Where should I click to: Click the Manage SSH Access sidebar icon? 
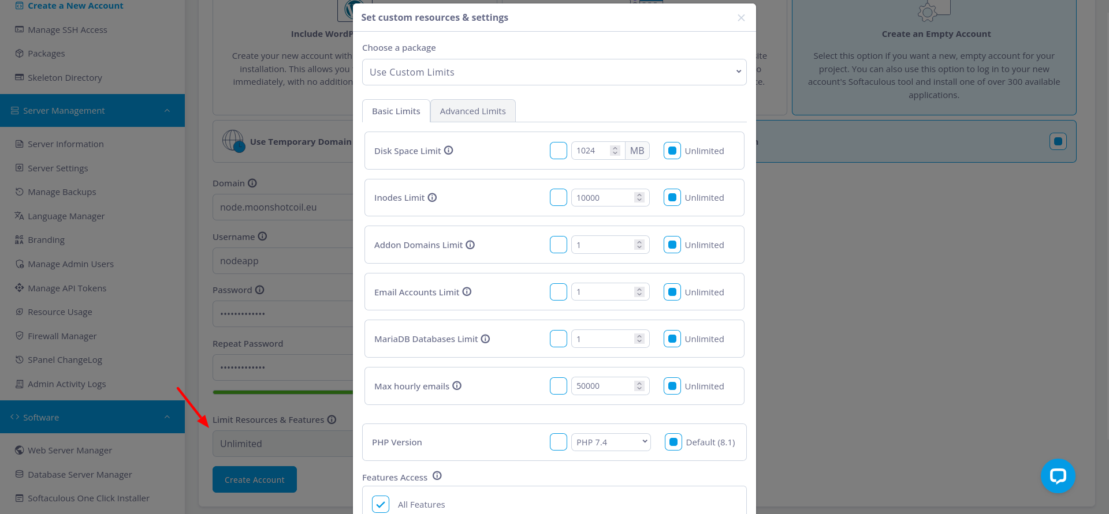point(20,29)
